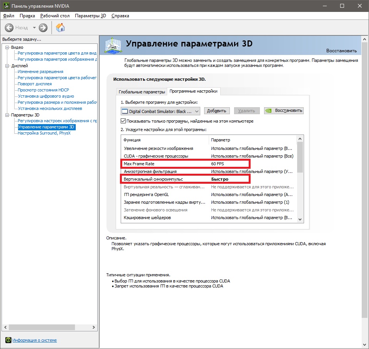Image resolution: width=369 pixels, height=349 pixels.
Task: Click the Параметр column header
Action: pos(253,140)
